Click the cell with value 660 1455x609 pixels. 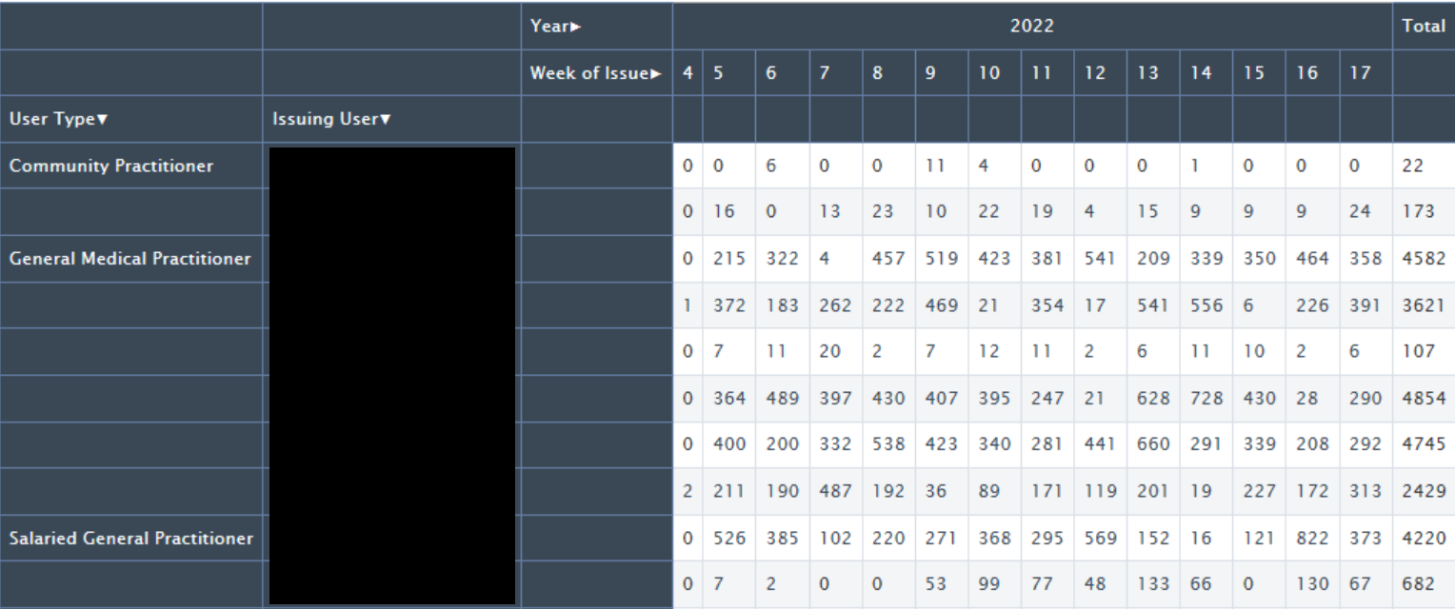pyautogui.click(x=1153, y=444)
